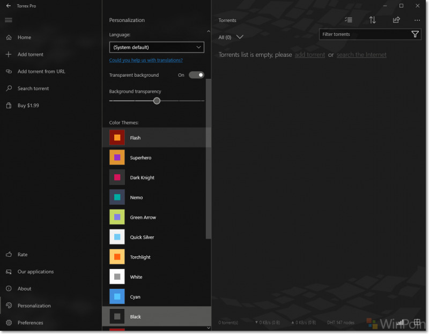Click the Search torrent magnifier icon
This screenshot has width=429, height=334.
point(9,88)
